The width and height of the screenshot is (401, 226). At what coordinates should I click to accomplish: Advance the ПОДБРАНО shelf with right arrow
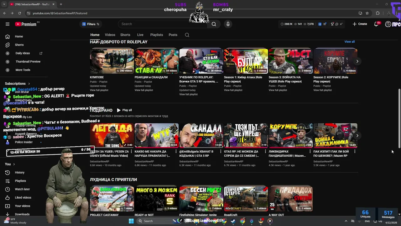tap(357, 136)
